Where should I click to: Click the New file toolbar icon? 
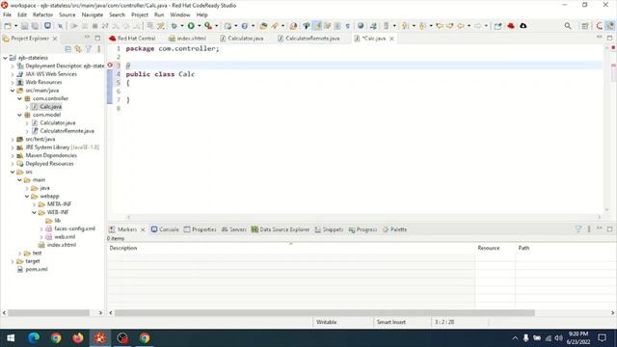(x=8, y=26)
